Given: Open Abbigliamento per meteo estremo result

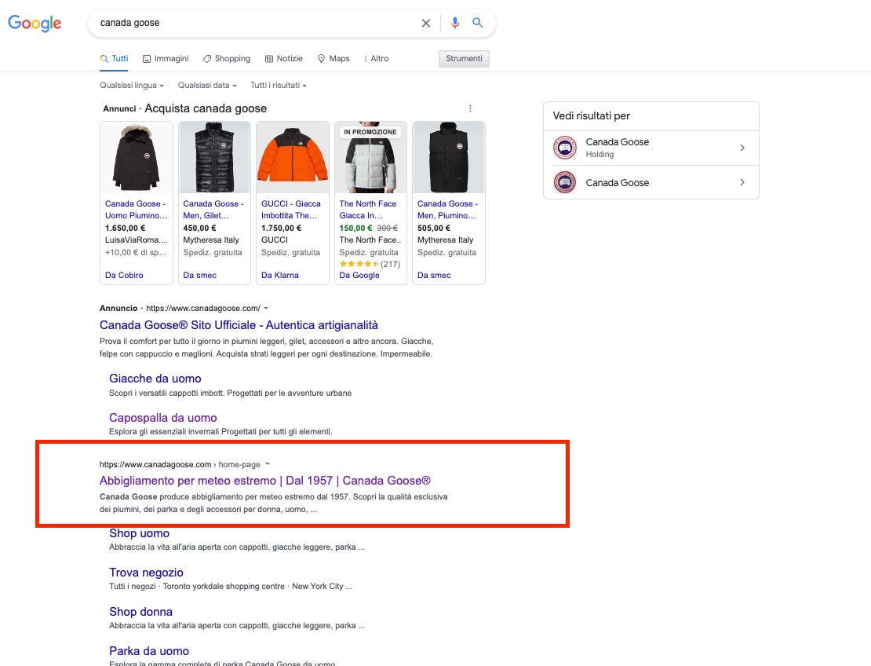Looking at the screenshot, I should click(265, 481).
